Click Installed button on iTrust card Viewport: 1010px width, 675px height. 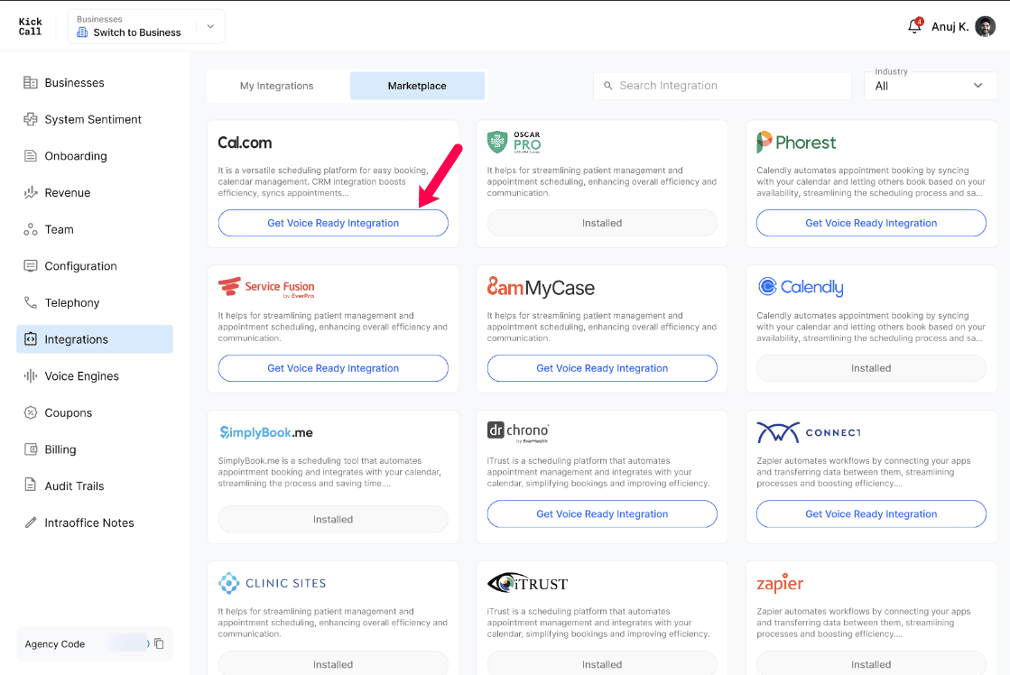602,663
